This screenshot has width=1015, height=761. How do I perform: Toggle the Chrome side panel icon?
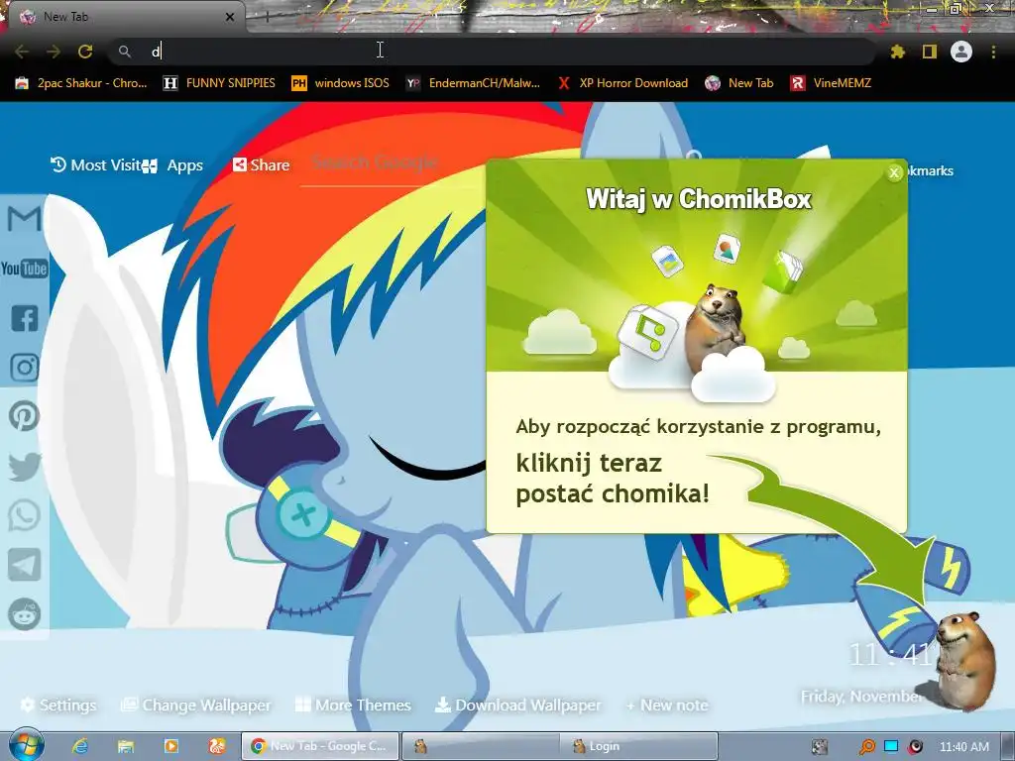coord(930,52)
